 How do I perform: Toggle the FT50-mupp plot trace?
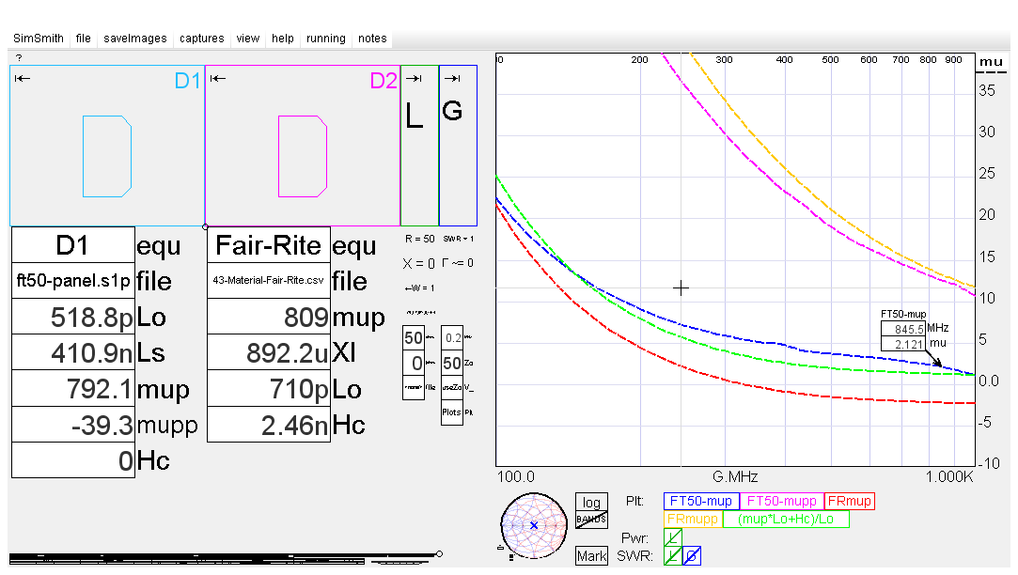[x=782, y=501]
